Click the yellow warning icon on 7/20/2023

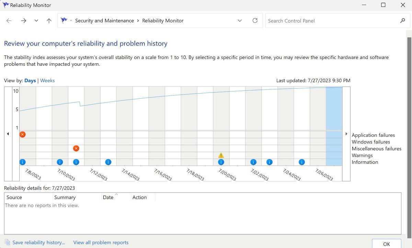[x=221, y=156]
